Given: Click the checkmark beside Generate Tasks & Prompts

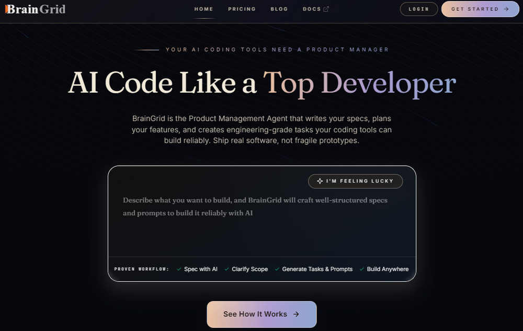Looking at the screenshot, I should 277,269.
